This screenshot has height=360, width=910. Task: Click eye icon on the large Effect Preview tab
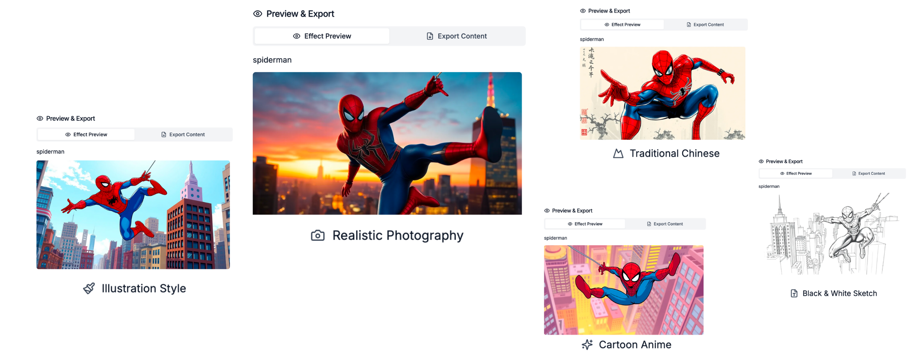[297, 36]
